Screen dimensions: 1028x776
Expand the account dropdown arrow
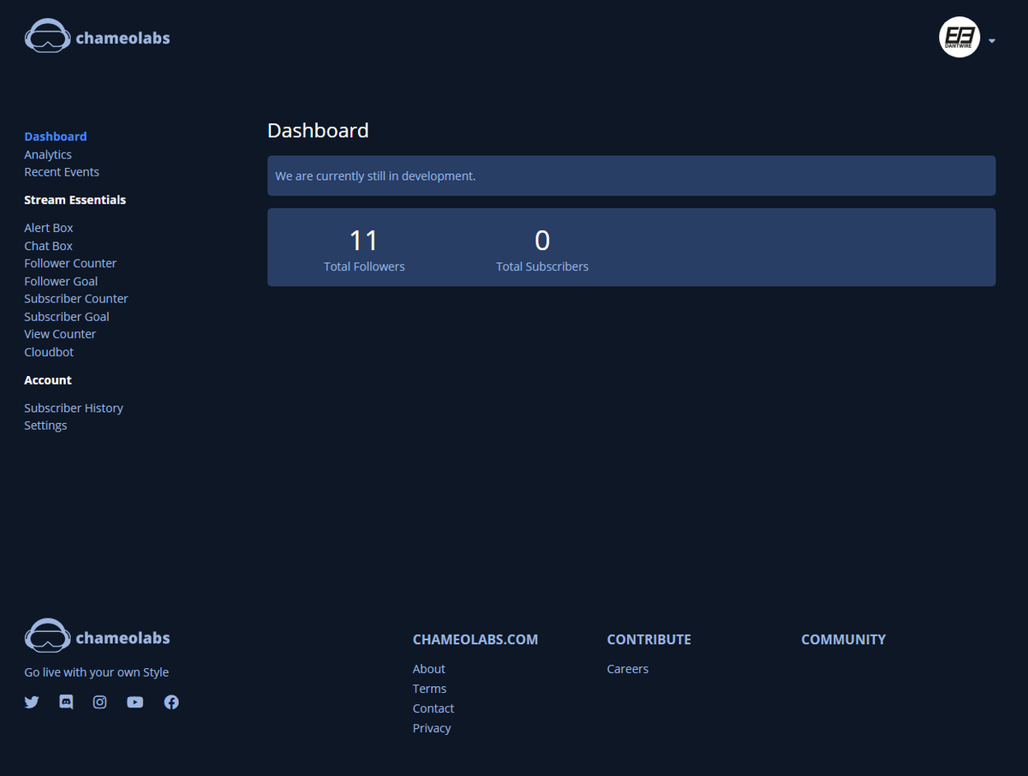991,40
